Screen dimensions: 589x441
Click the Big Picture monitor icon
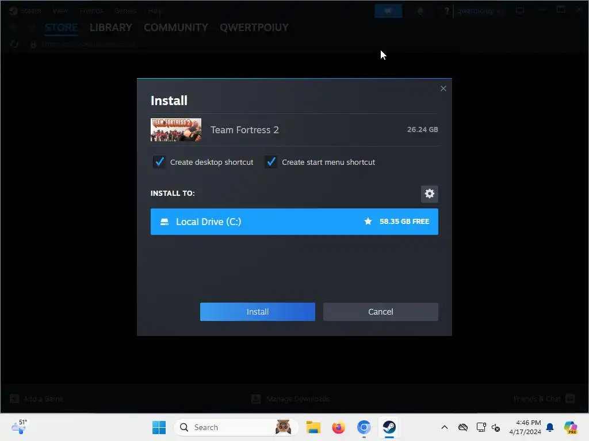[x=520, y=11]
